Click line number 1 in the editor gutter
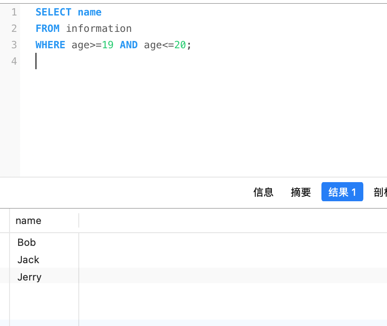This screenshot has width=387, height=326. click(14, 12)
